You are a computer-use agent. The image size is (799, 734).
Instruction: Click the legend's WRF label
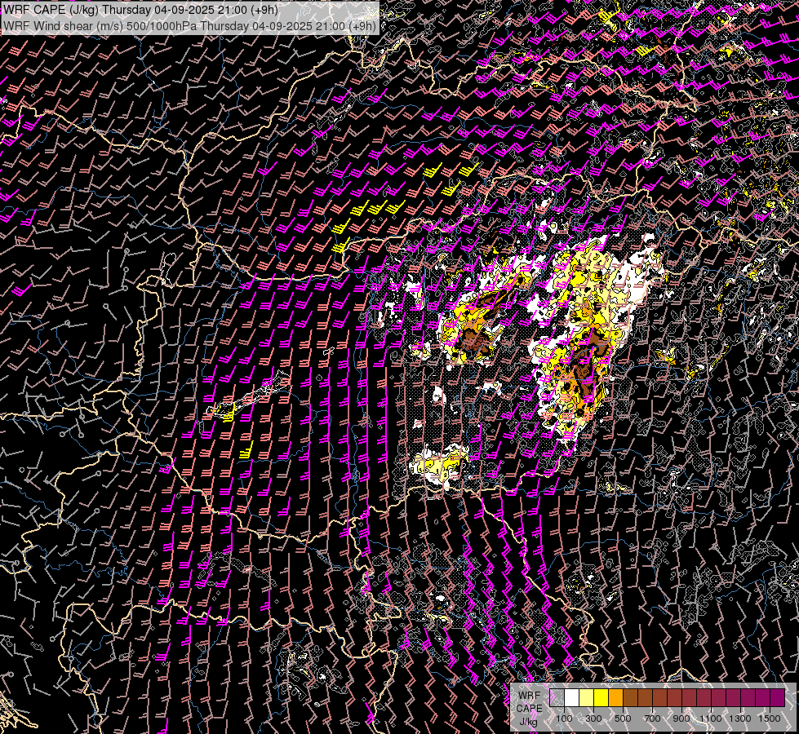tap(530, 696)
